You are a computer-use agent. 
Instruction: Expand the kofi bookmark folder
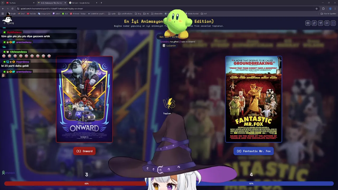coord(204,14)
